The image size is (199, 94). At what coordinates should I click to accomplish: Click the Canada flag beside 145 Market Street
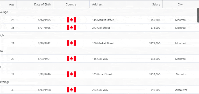click(72, 20)
